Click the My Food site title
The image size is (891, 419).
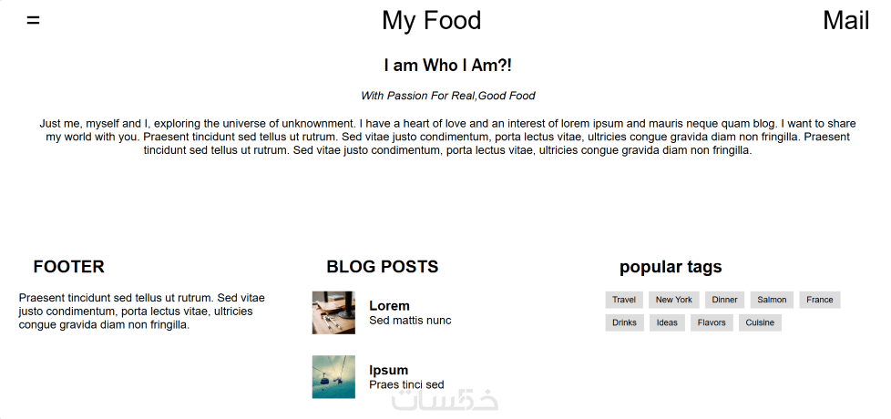[431, 20]
